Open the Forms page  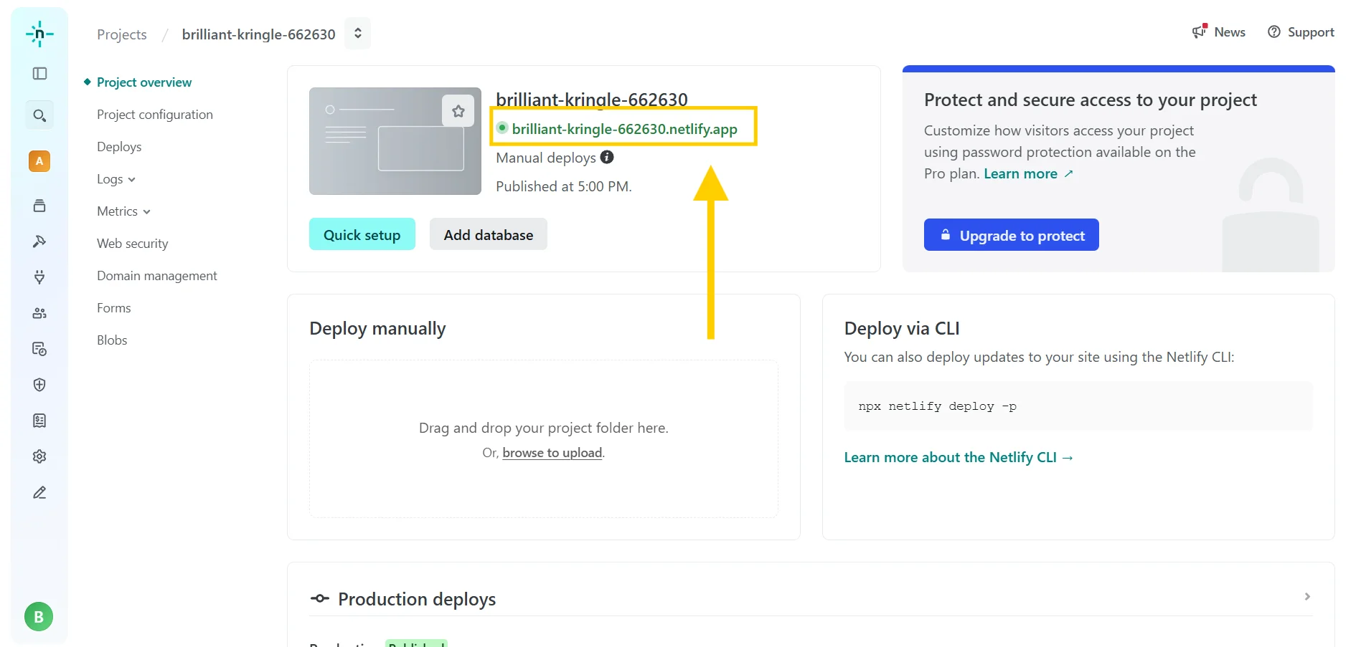[114, 308]
